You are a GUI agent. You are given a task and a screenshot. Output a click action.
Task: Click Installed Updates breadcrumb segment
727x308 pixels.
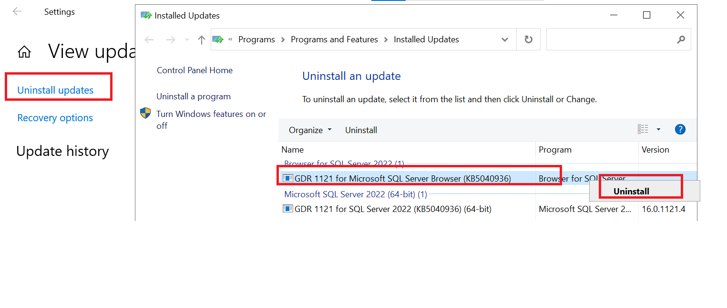pos(426,39)
